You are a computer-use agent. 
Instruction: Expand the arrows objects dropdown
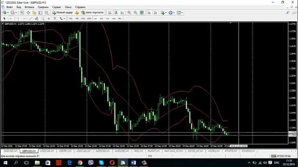(64, 19)
